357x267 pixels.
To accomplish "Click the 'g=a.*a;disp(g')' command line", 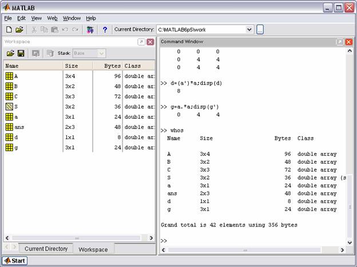I will click(x=190, y=107).
